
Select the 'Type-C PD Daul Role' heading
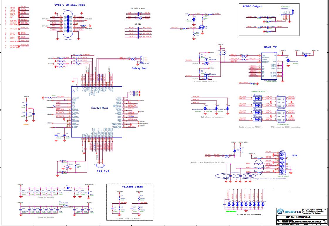(x=70, y=5)
